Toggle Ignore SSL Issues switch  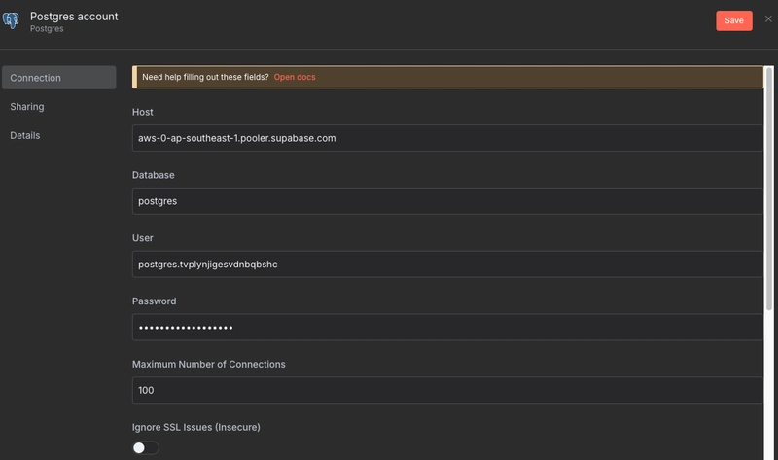coord(145,448)
